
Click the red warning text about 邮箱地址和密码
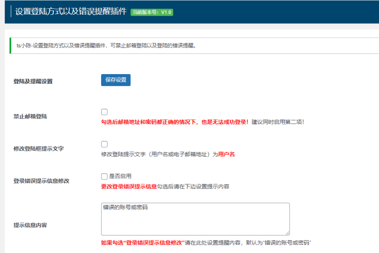coord(175,122)
